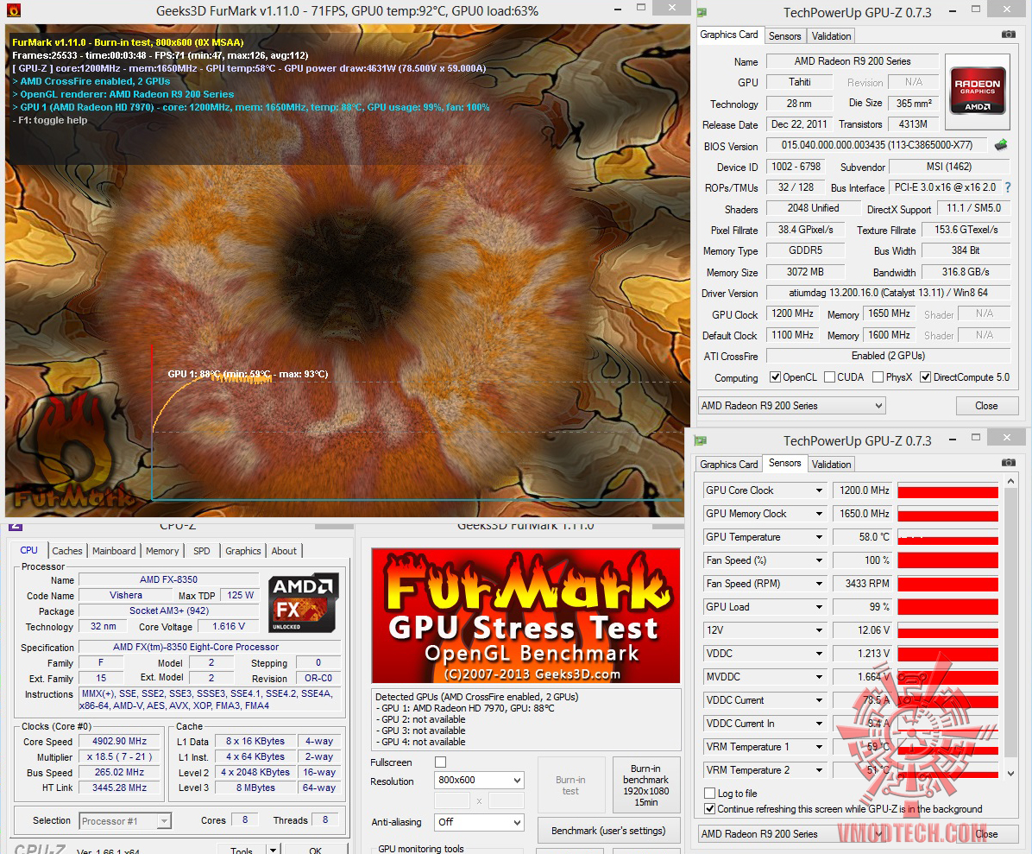Screen dimensions: 1032x854
Task: Switch to Validation tab in upper GPU-Z
Action: [831, 36]
